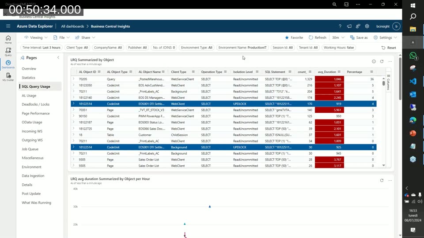The width and height of the screenshot is (424, 238).
Task: Open the Overview page
Action: tap(29, 69)
